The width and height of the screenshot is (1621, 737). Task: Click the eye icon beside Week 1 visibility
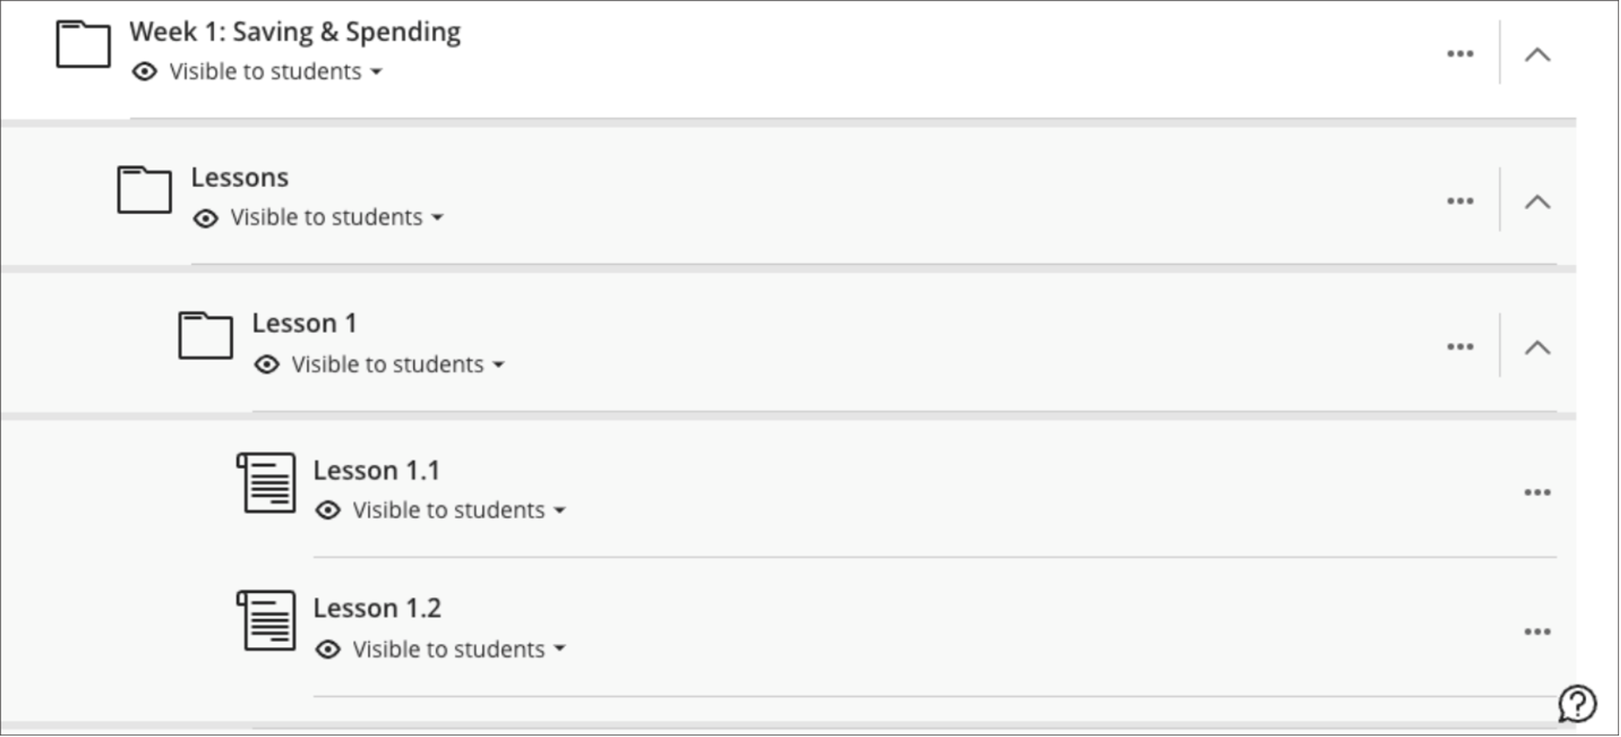(146, 71)
